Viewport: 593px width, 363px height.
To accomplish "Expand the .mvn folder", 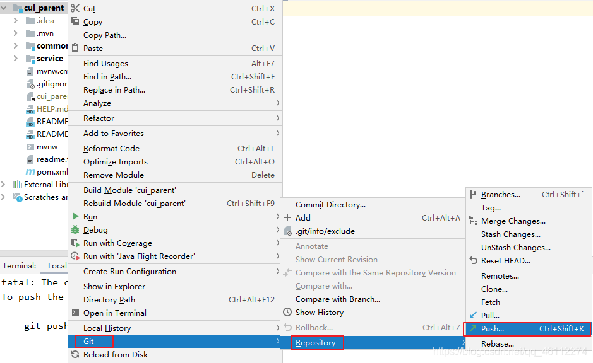I will 16,33.
